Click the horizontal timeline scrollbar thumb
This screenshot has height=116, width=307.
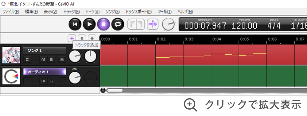coord(115,90)
